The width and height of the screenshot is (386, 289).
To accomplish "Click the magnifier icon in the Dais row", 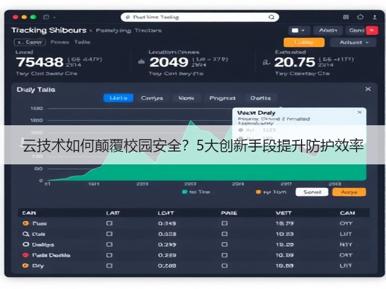I will point(25,234).
